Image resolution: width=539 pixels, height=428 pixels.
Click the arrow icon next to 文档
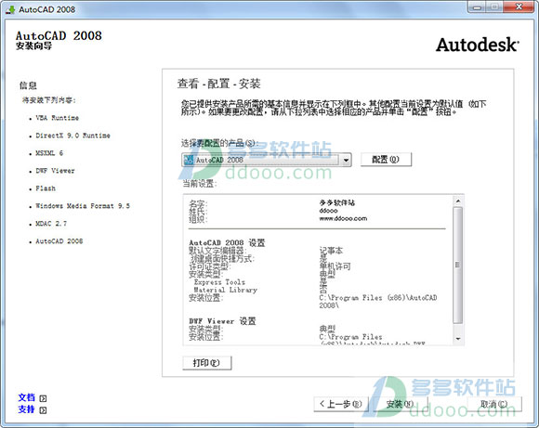click(43, 398)
